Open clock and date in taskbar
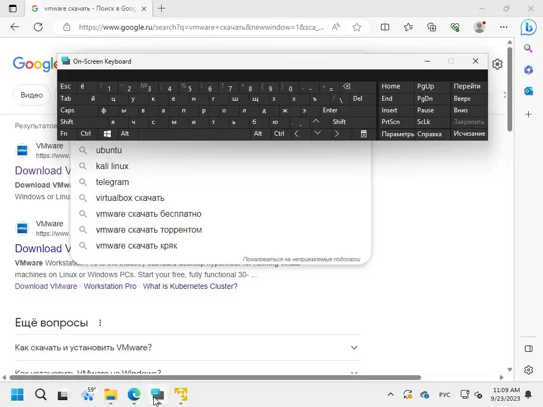 pyautogui.click(x=505, y=394)
